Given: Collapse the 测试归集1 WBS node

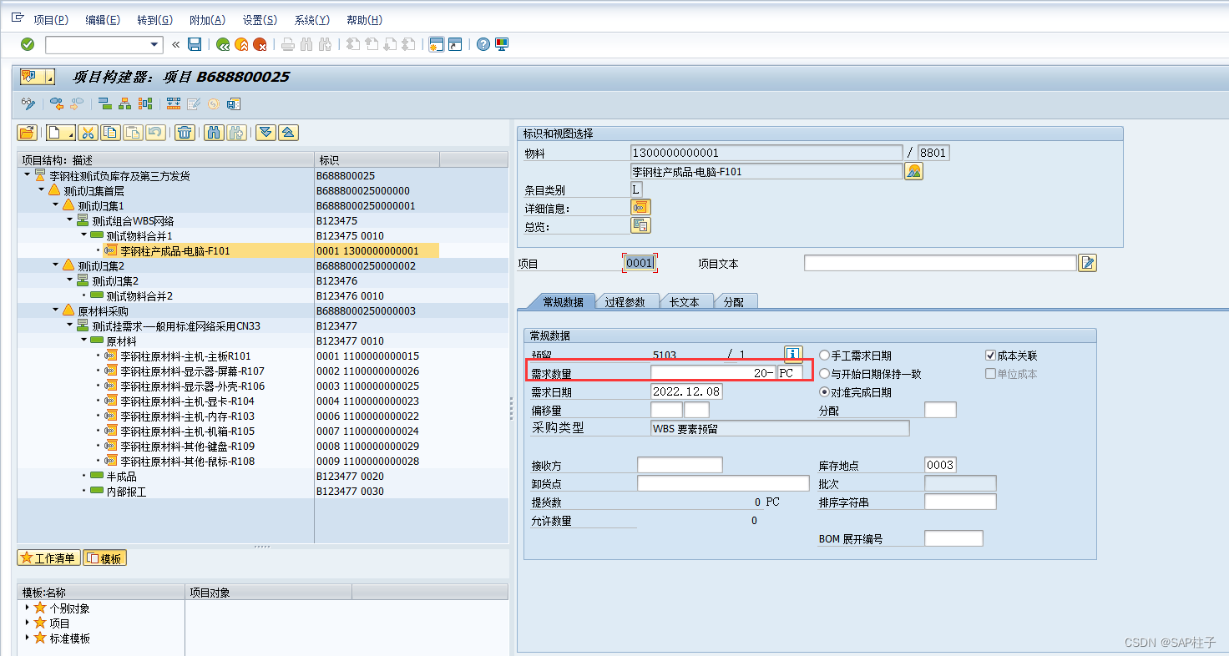Looking at the screenshot, I should pos(56,205).
